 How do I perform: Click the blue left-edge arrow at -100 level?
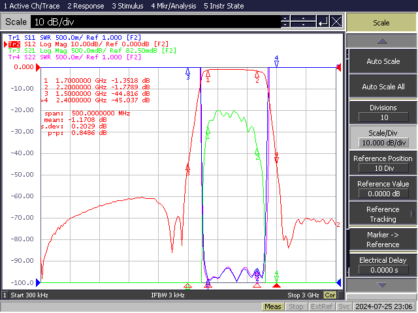pos(38,282)
